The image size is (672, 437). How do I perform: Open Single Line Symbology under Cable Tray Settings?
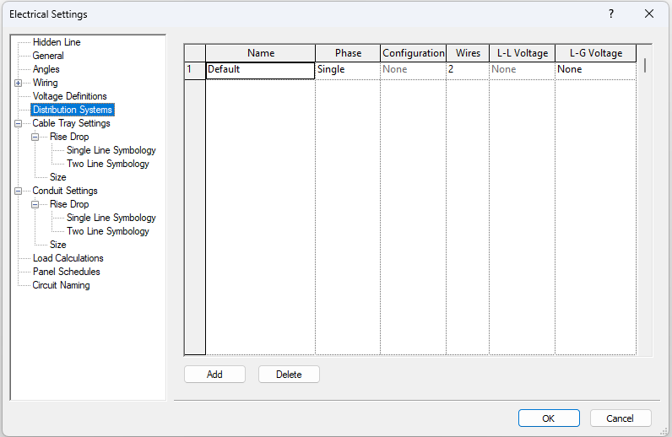click(111, 150)
